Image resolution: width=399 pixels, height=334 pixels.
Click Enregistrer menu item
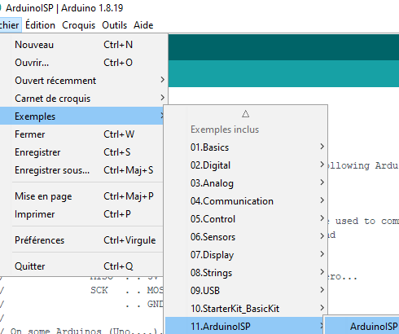(x=82, y=152)
